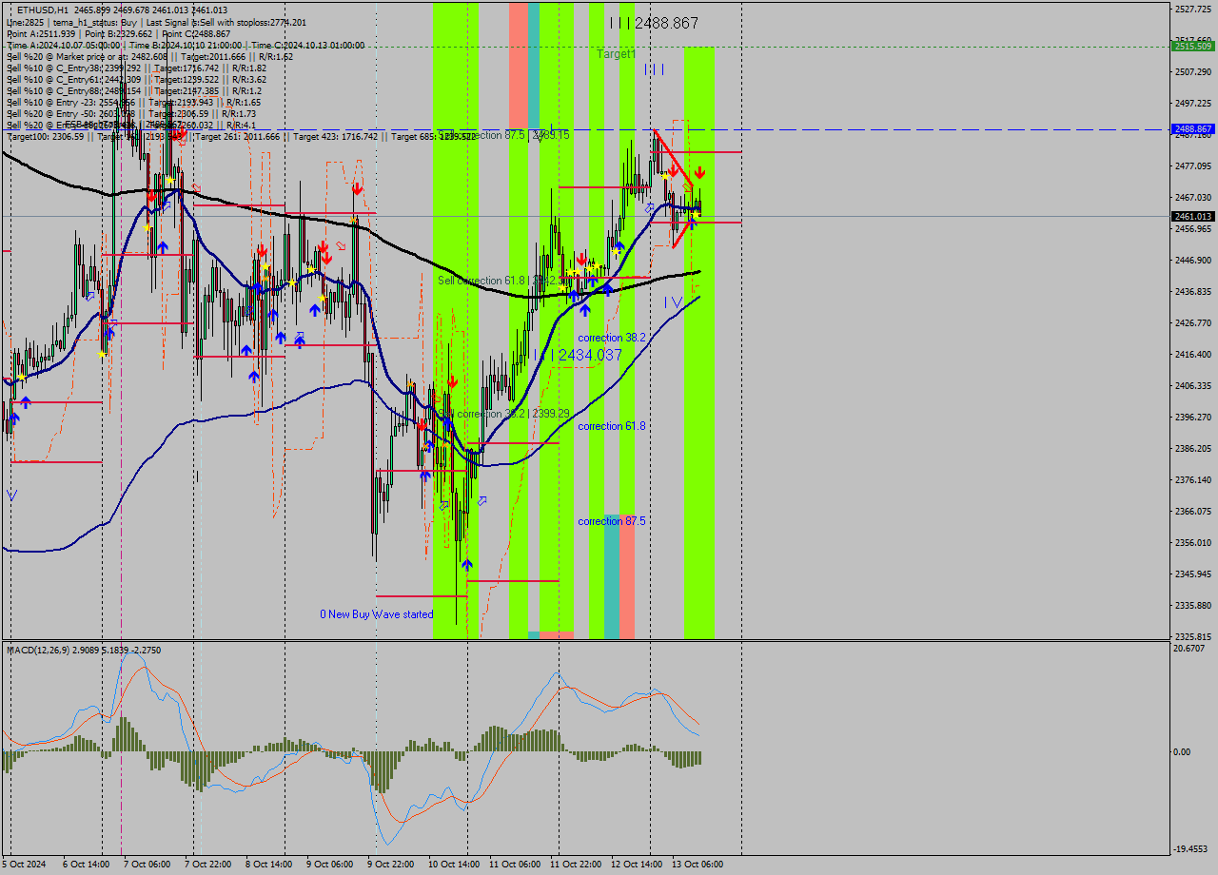Click the '| | | 2434.037' wave label

(x=578, y=355)
